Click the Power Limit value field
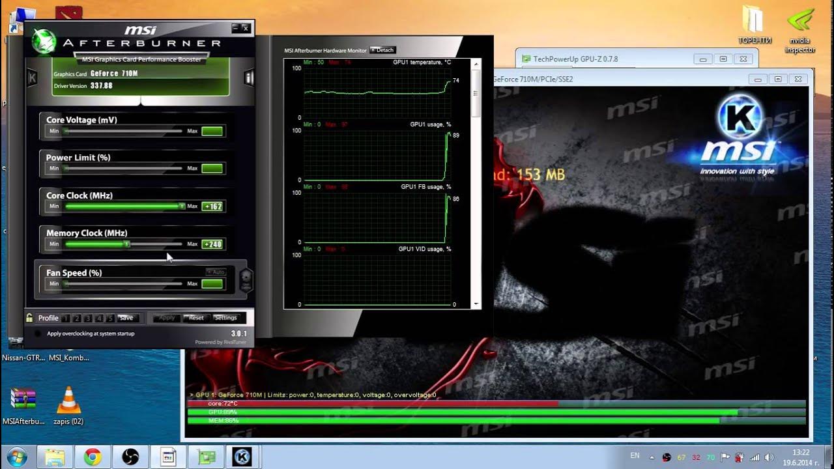834x469 pixels. click(212, 169)
